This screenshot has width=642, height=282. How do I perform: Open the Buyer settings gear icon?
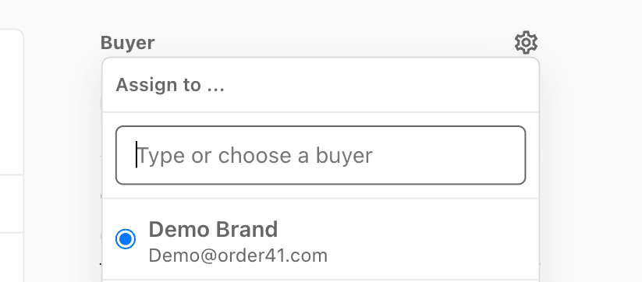point(526,43)
